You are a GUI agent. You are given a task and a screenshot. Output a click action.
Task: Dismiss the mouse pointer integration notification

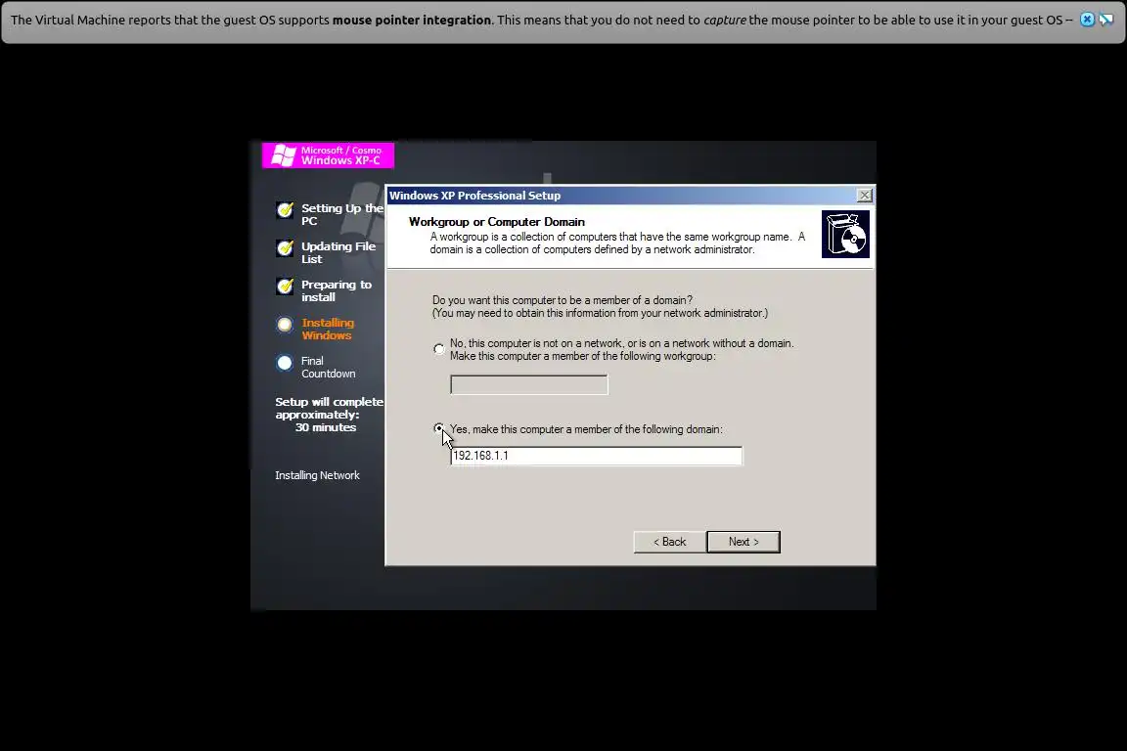(1088, 21)
